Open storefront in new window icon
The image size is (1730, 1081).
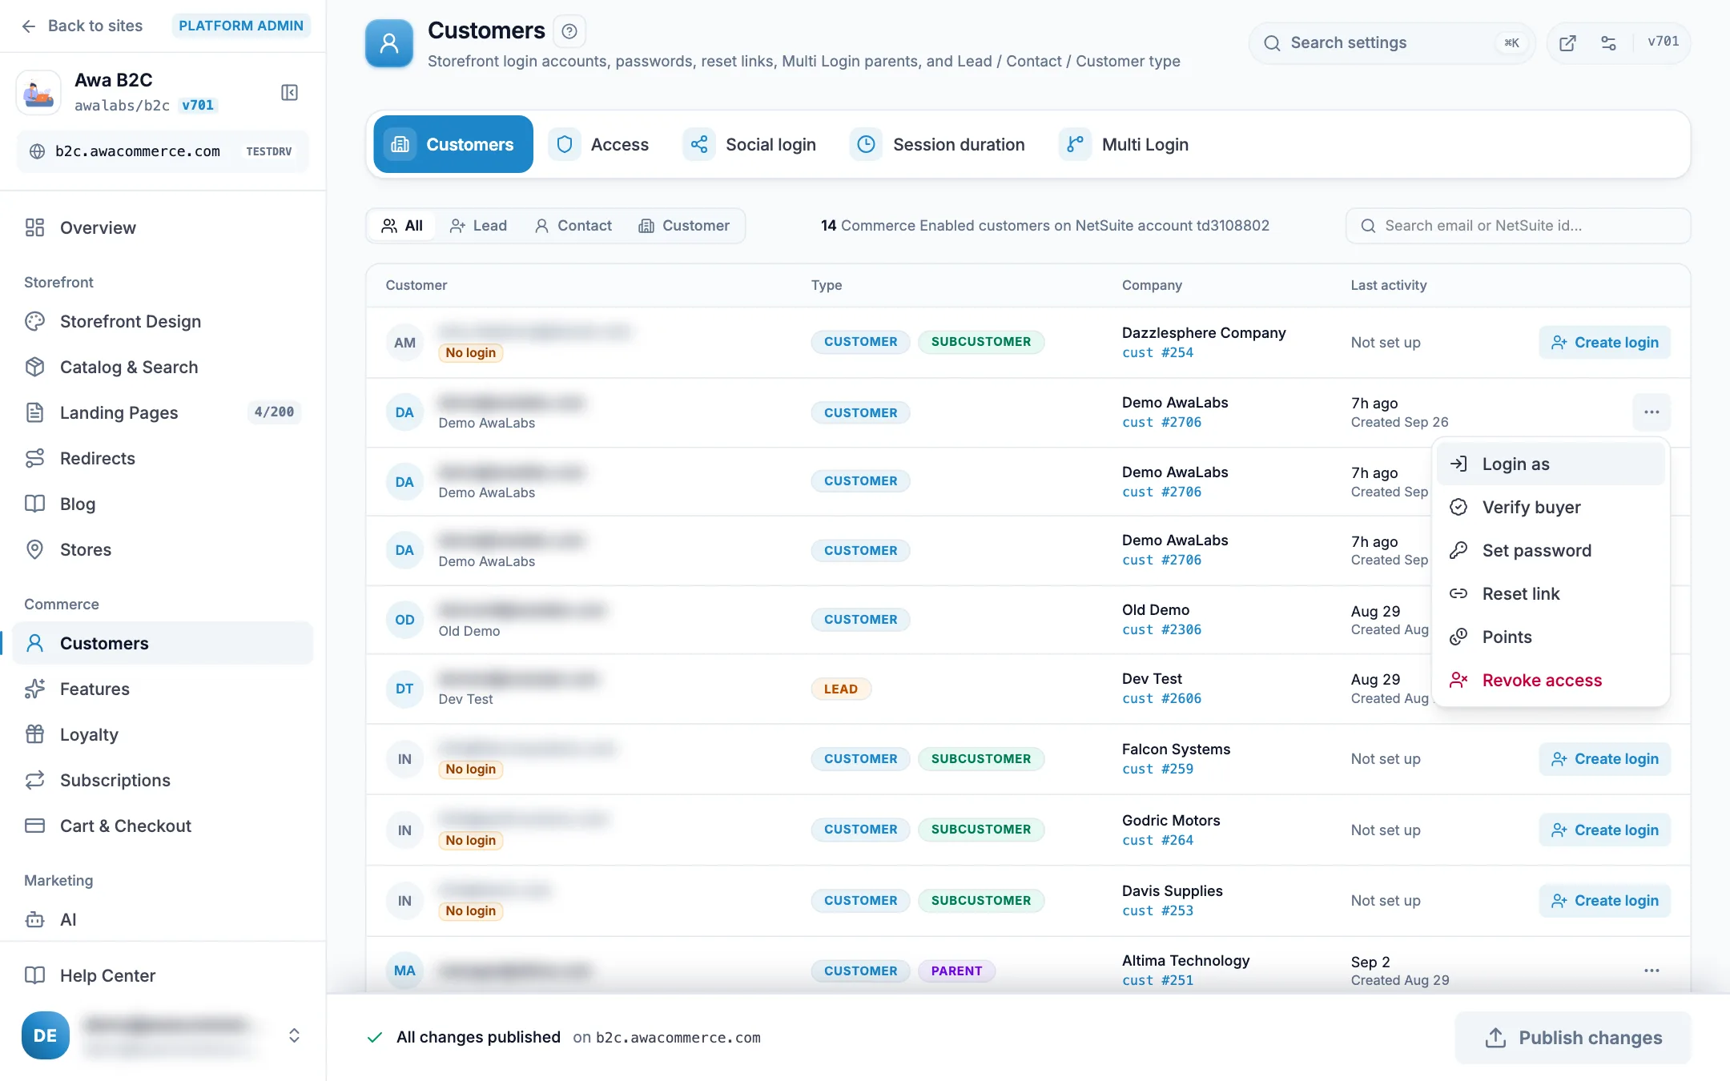[1567, 43]
